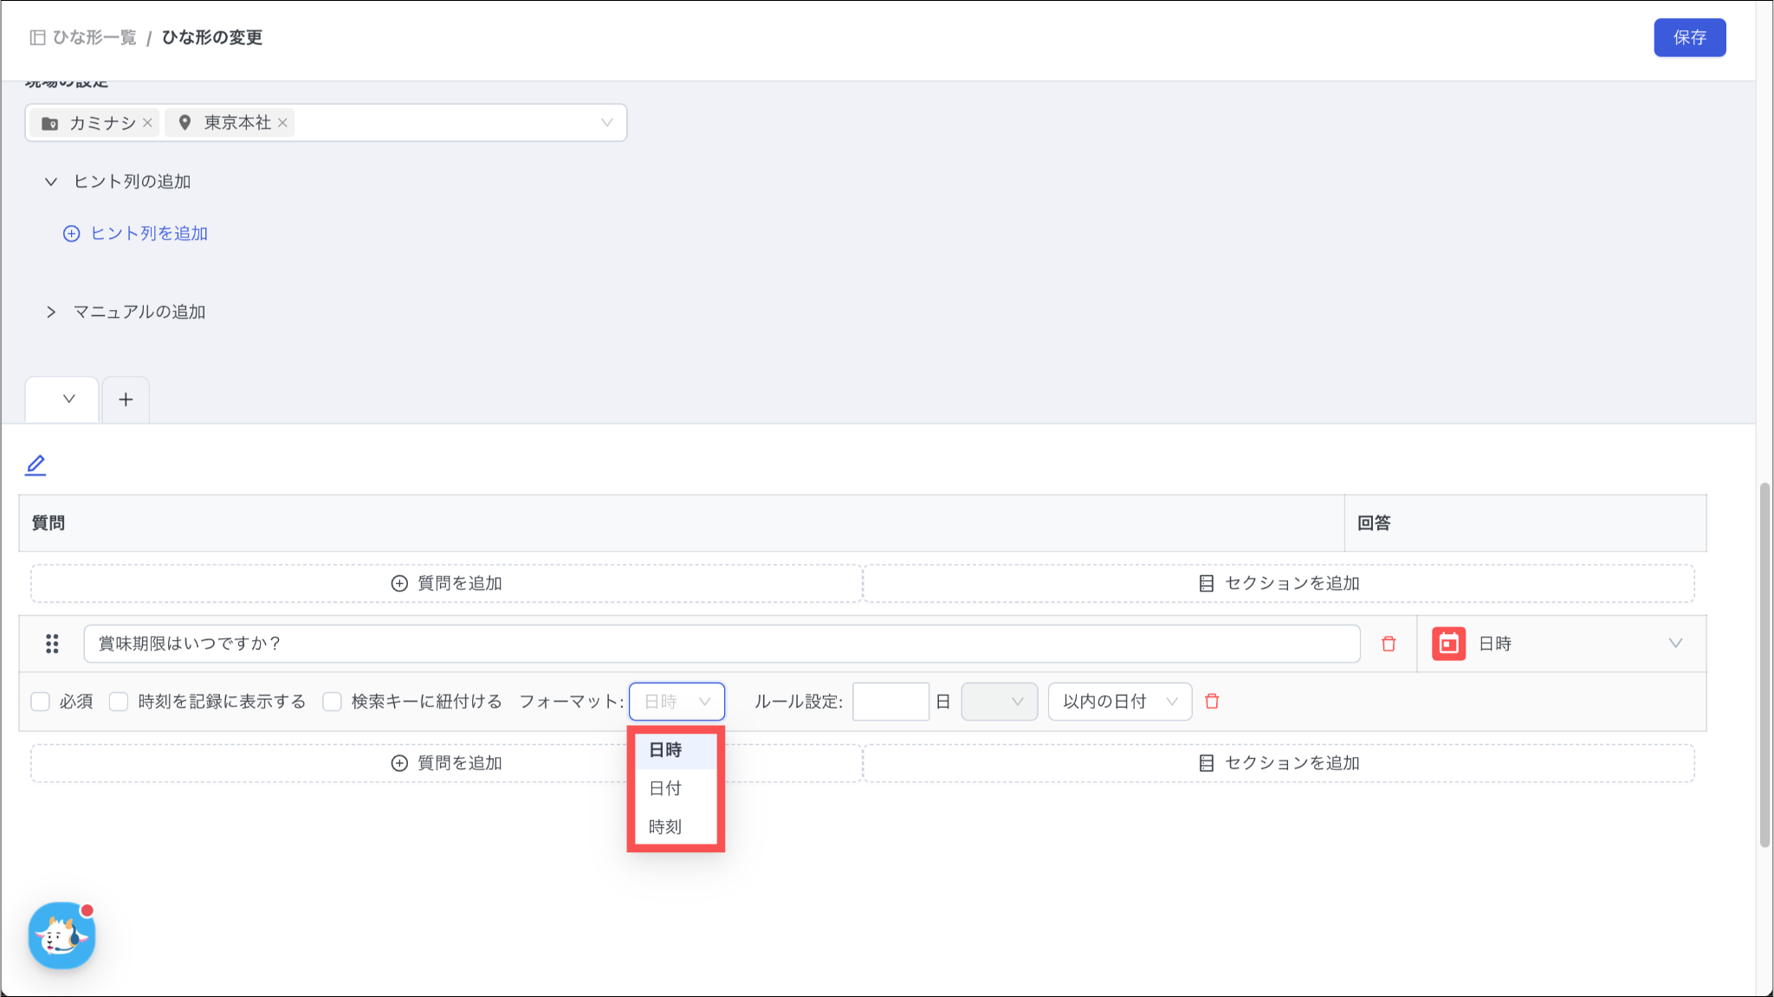This screenshot has width=1774, height=997.
Task: Choose 時刻 option in format list
Action: pyautogui.click(x=665, y=826)
